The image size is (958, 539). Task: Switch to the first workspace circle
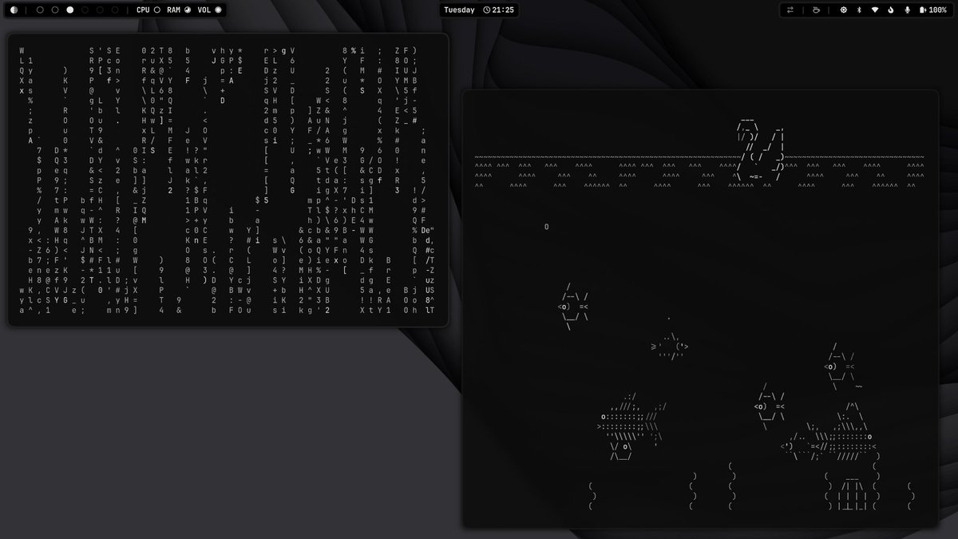coord(40,10)
